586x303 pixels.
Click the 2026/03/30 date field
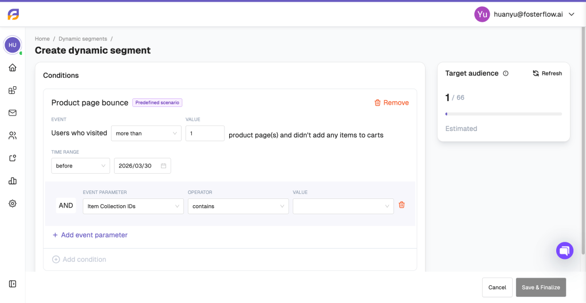[x=143, y=166]
